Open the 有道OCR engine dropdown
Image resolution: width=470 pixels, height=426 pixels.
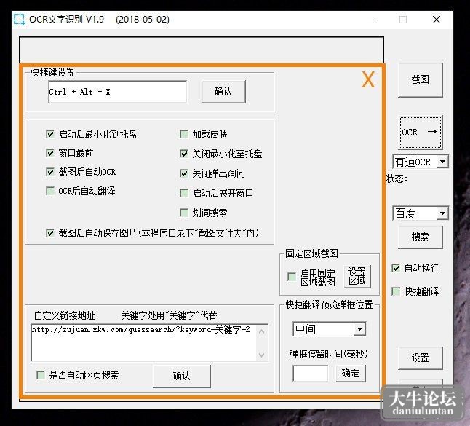(442, 162)
